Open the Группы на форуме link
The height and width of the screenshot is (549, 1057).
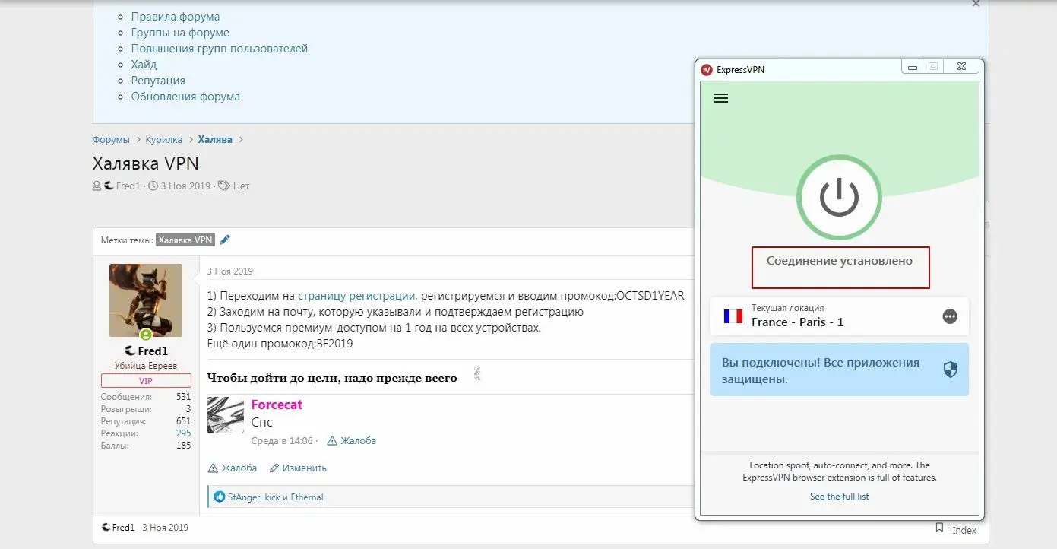[x=180, y=33]
